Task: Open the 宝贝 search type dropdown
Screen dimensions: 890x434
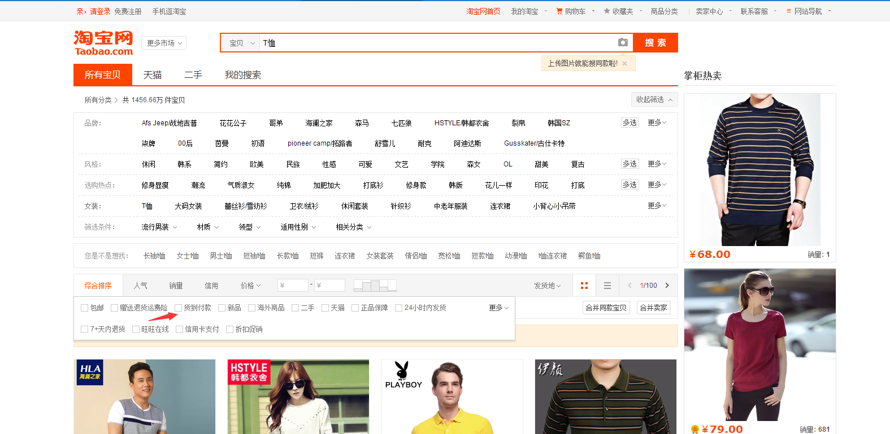Action: [x=241, y=43]
